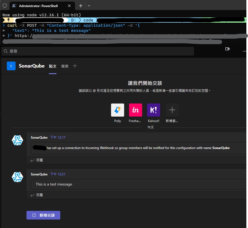The image size is (248, 228).
Task: Add a new channel tab with plus
Action: click(x=75, y=66)
